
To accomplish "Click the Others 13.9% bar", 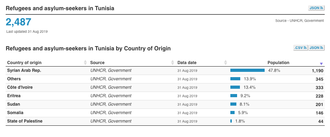I will click(x=235, y=79).
